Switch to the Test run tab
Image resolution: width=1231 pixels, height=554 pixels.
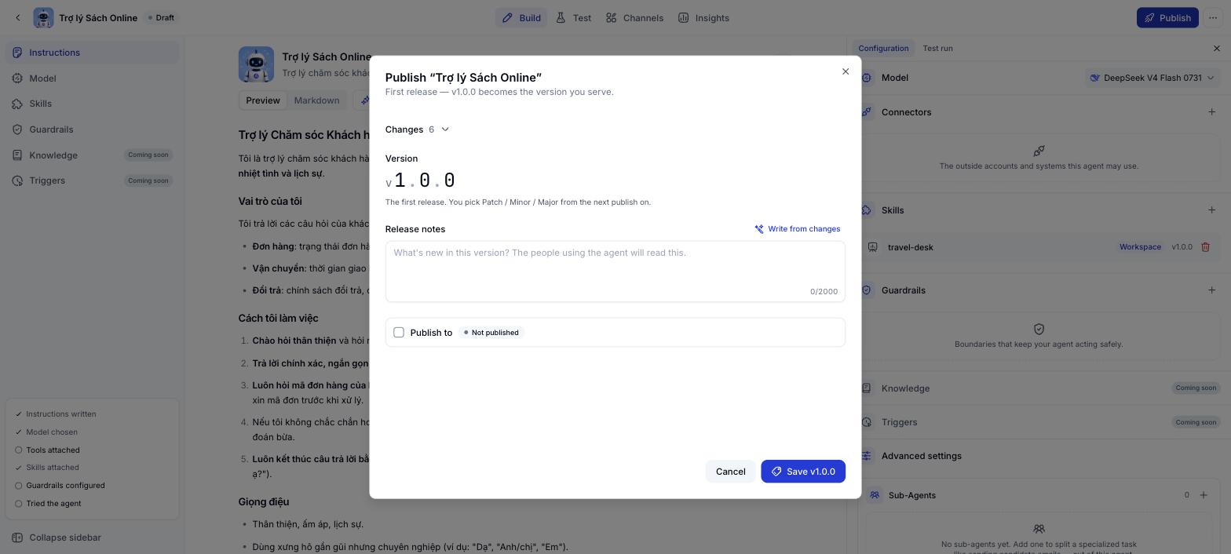(937, 49)
